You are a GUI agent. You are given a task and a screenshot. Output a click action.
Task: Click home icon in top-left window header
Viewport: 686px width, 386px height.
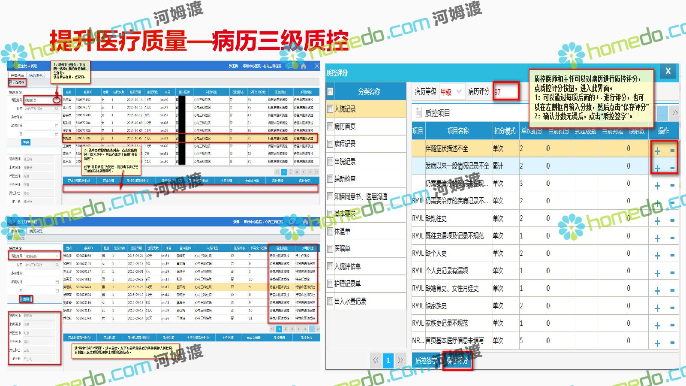tap(304, 66)
